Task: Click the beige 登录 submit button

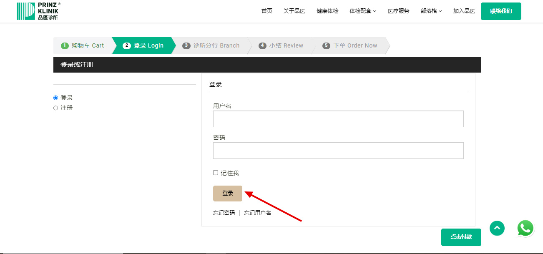Action: 227,194
